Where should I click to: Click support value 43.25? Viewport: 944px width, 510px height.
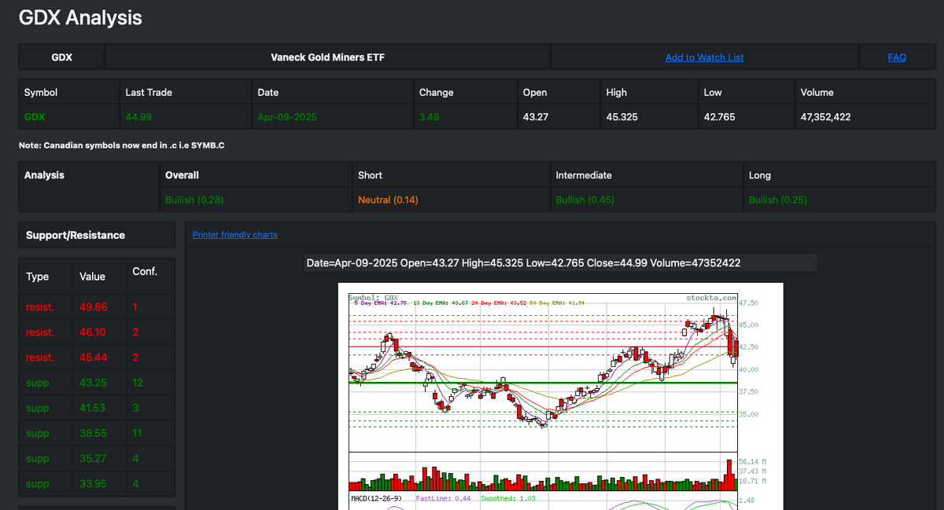[x=94, y=383]
